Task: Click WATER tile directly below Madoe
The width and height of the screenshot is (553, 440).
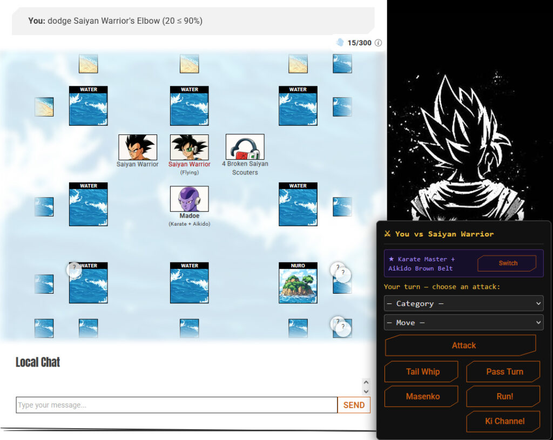Action: point(190,283)
